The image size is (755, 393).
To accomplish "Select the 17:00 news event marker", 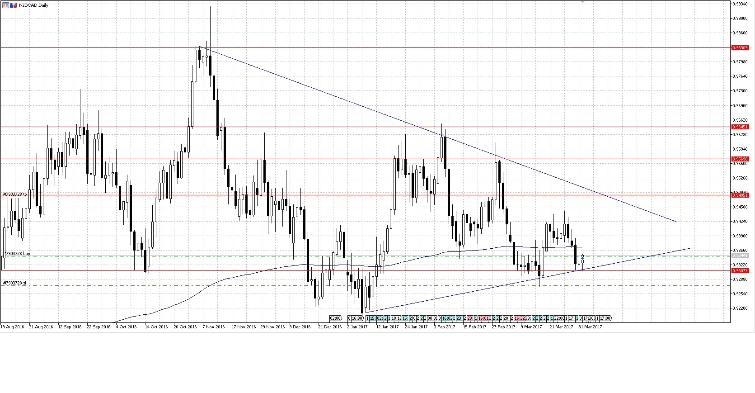I will 605,318.
